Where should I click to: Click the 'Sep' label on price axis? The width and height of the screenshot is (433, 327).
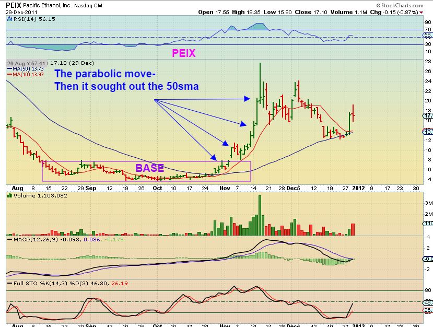90,189
